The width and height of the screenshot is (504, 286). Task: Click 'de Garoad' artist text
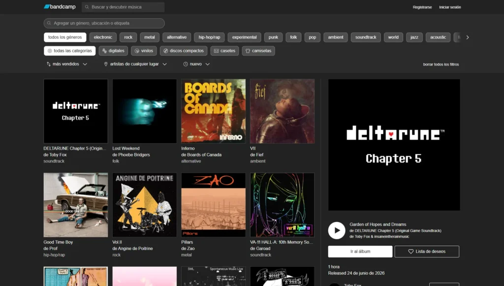point(260,249)
